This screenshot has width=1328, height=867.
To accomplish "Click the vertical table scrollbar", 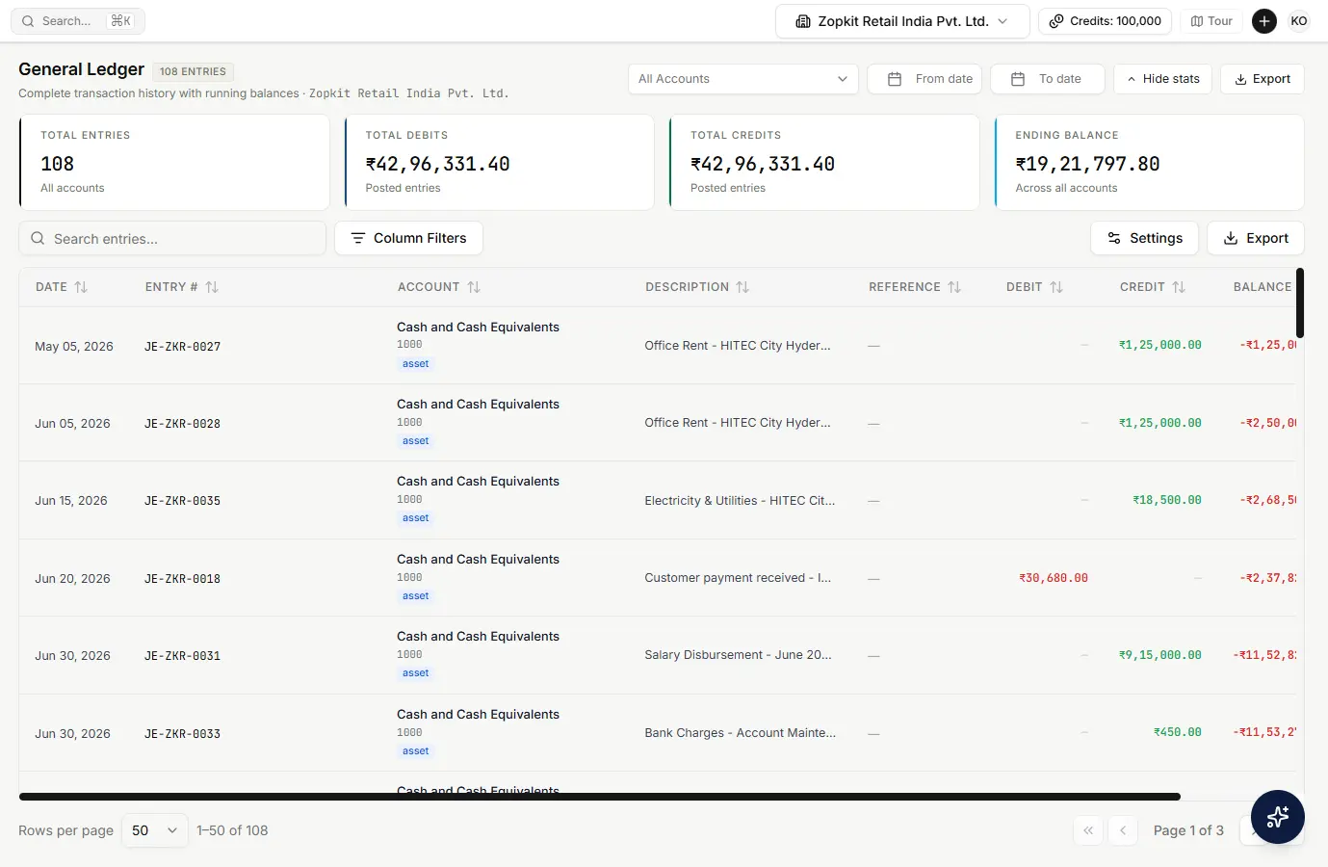I will pos(1300,303).
